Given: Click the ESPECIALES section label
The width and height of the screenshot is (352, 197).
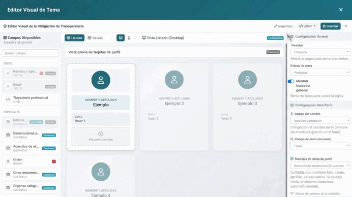Looking at the screenshot, I should 12,112.
